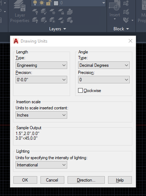Viewport: 146px width, 196px height.
Task: Open the Length Type dropdown showing Engineering
Action: 41,65
